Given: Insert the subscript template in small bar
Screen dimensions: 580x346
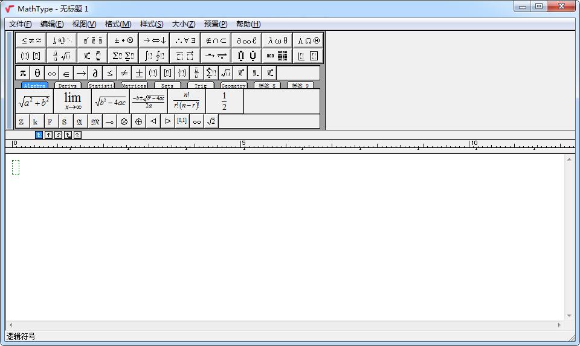Looking at the screenshot, I should point(254,73).
